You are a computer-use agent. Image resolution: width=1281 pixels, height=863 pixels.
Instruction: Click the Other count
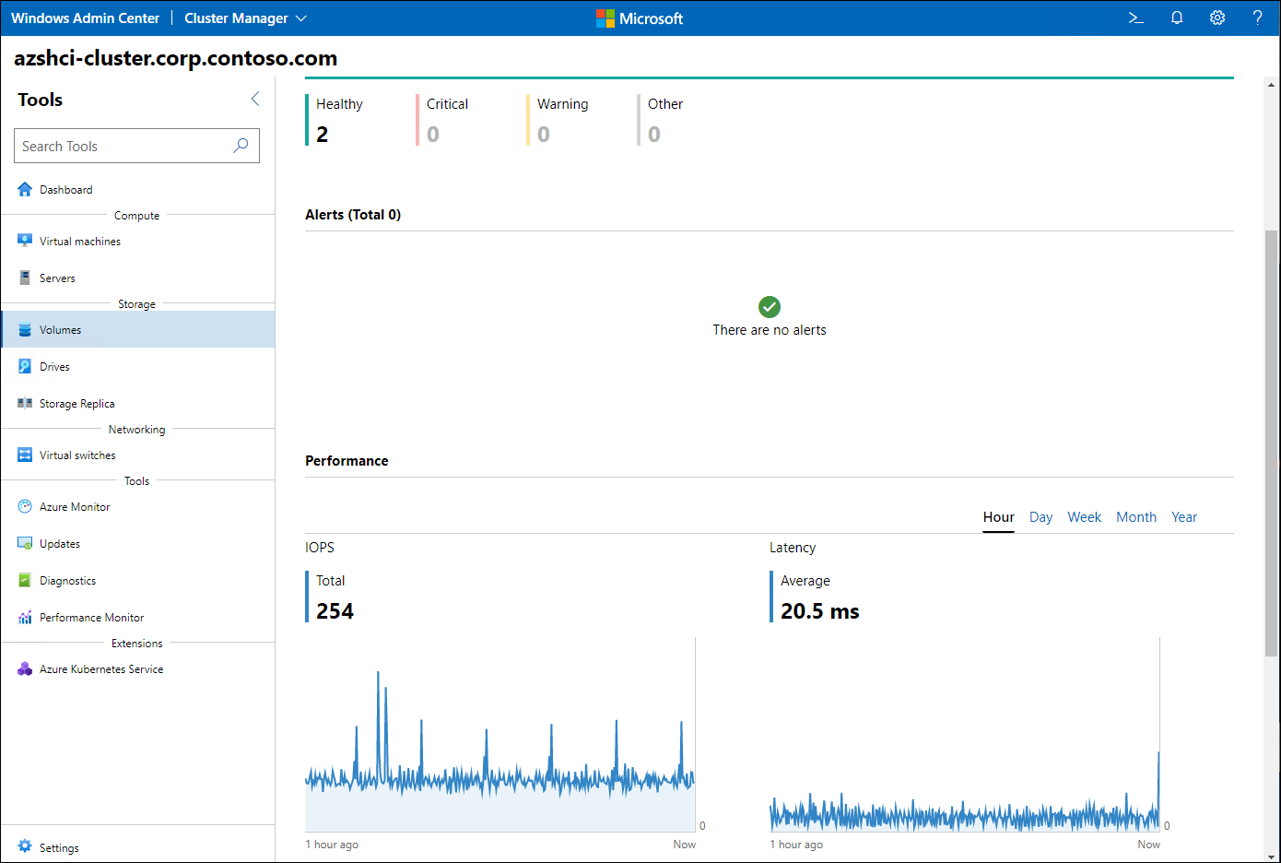[x=654, y=135]
